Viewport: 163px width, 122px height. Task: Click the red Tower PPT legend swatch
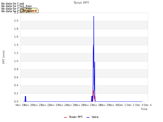[65, 117]
